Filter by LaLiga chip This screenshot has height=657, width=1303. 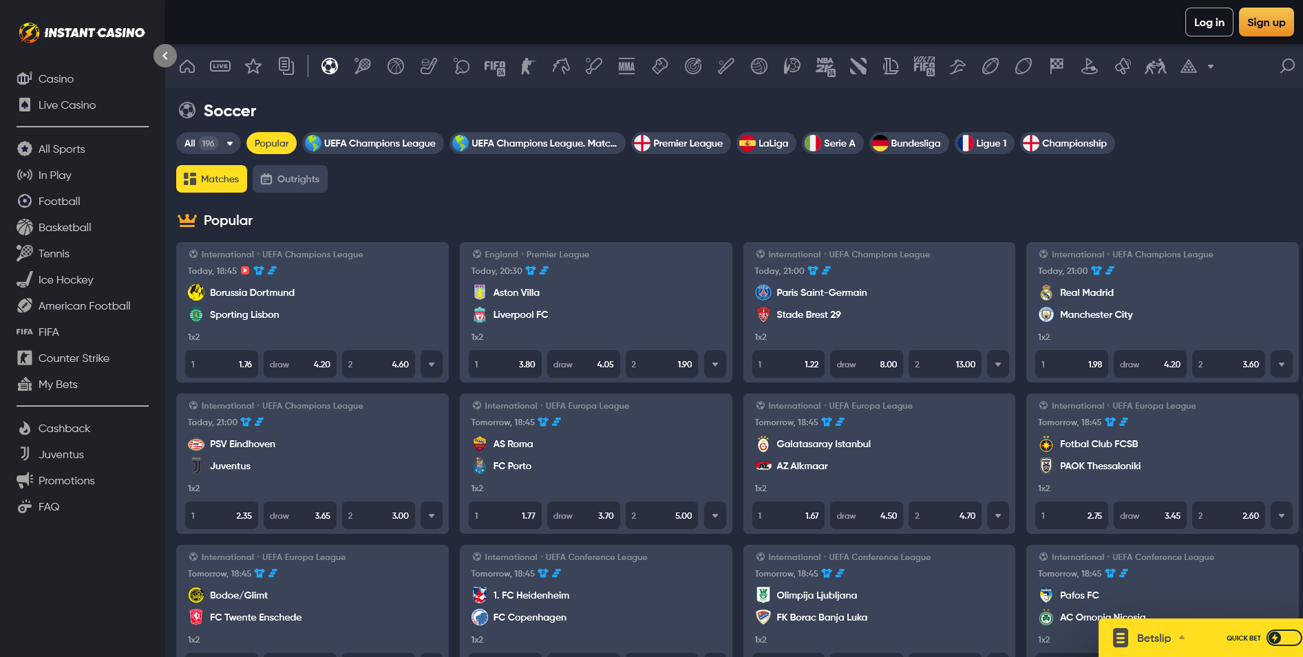(x=766, y=143)
